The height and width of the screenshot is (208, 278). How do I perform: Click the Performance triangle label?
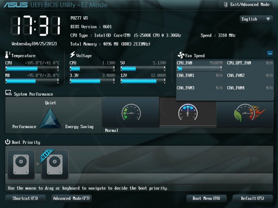pyautogui.click(x=24, y=127)
